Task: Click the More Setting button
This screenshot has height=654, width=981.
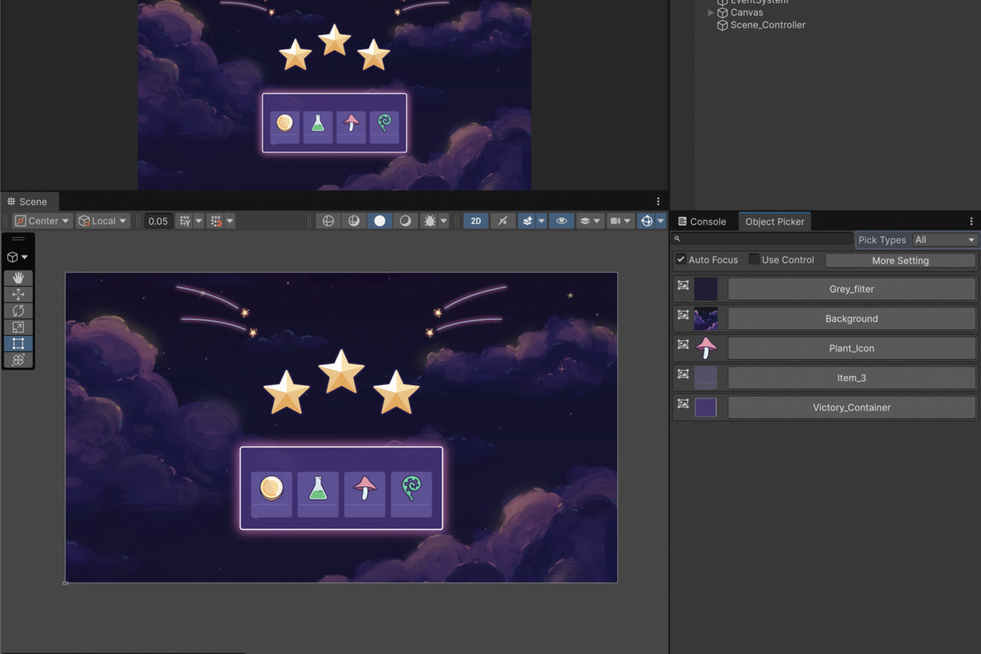Action: click(x=900, y=261)
